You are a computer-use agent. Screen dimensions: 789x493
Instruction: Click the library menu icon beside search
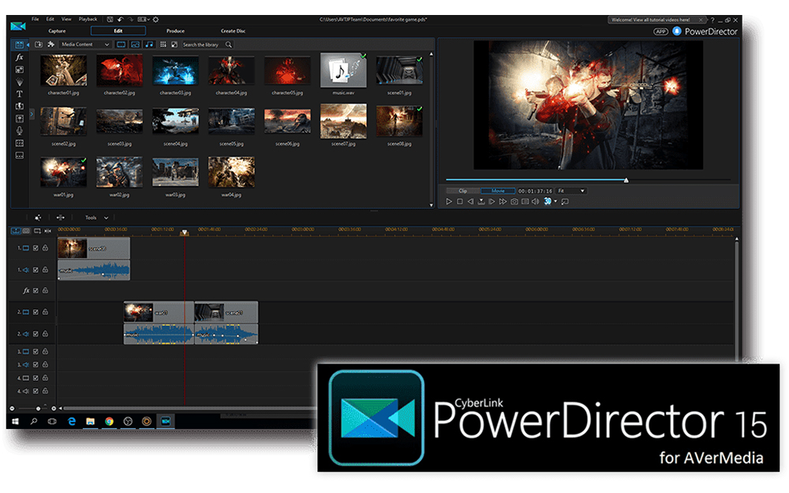tap(174, 44)
